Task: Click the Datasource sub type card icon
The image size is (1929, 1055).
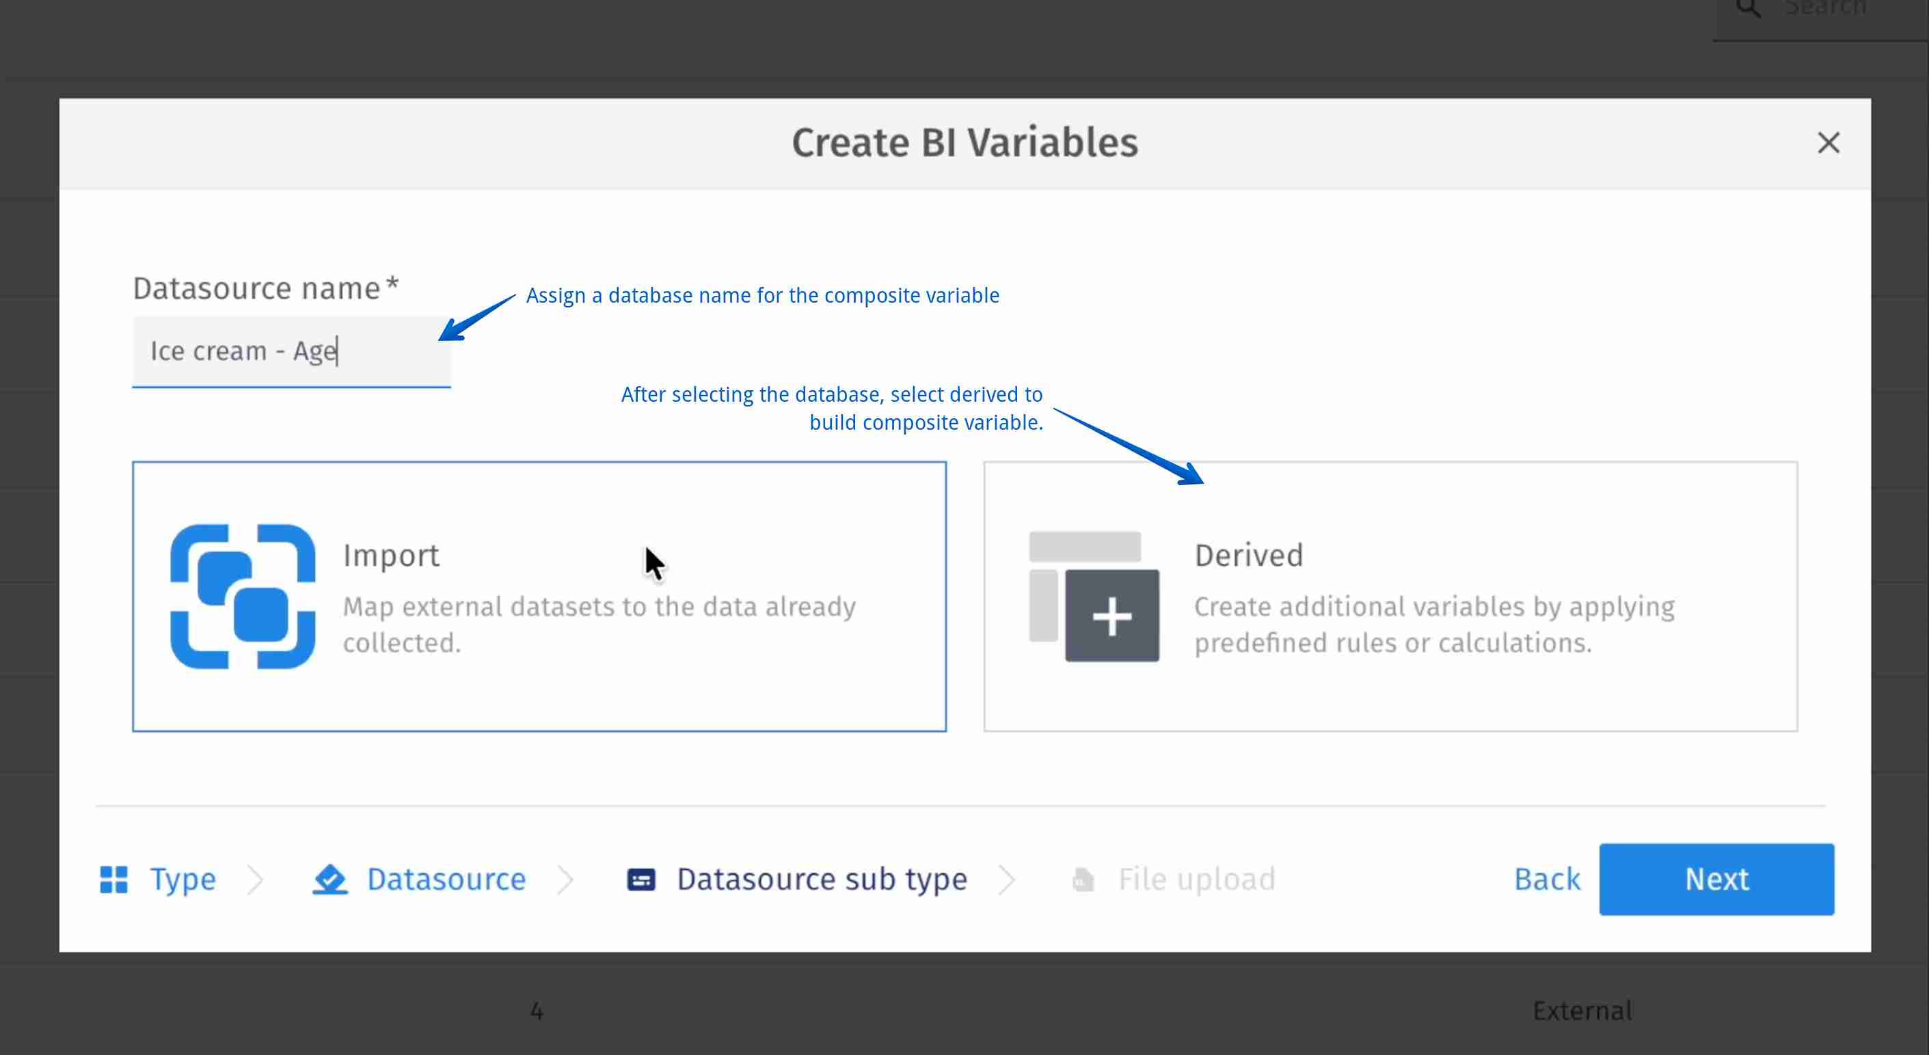Action: [x=641, y=879]
